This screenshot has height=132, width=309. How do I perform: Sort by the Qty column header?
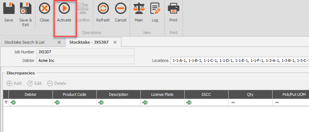tap(250, 94)
